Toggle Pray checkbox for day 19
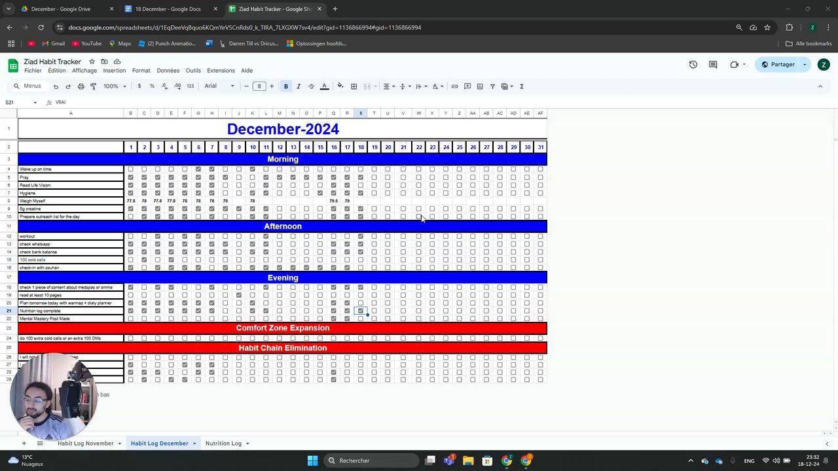The image size is (838, 471). [374, 177]
